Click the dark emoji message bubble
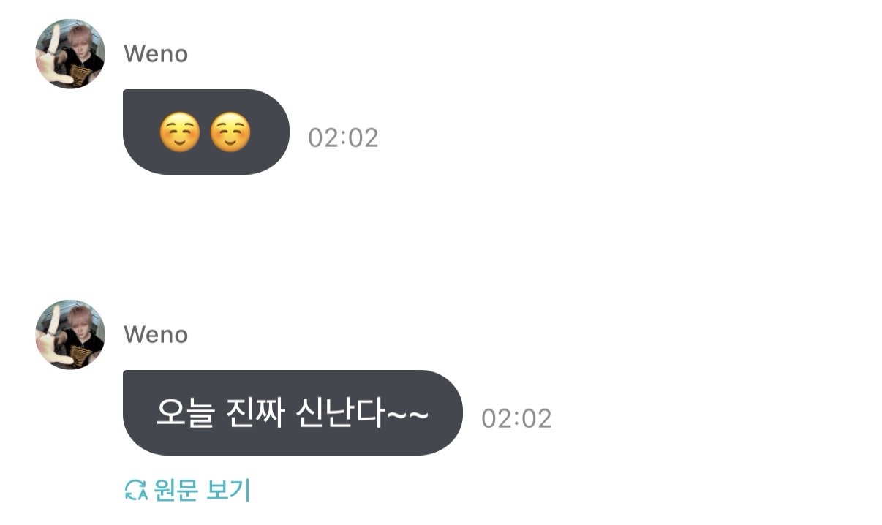This screenshot has width=882, height=525. click(206, 132)
